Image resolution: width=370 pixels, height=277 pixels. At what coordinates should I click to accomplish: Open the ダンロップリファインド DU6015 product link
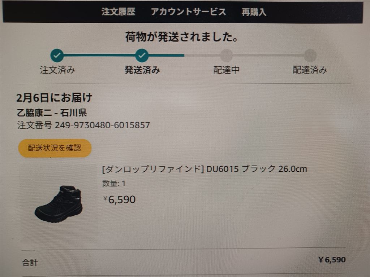click(x=205, y=169)
